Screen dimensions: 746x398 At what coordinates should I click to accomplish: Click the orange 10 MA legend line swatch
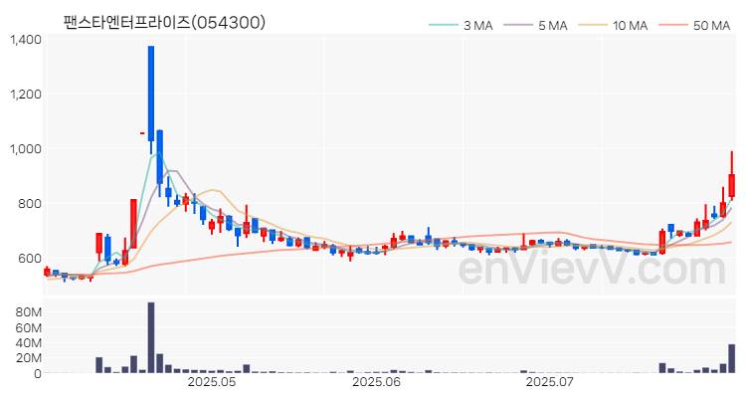point(593,25)
